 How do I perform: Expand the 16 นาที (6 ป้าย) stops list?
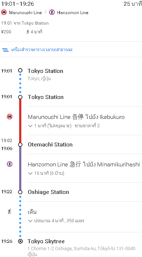tap(46, 173)
